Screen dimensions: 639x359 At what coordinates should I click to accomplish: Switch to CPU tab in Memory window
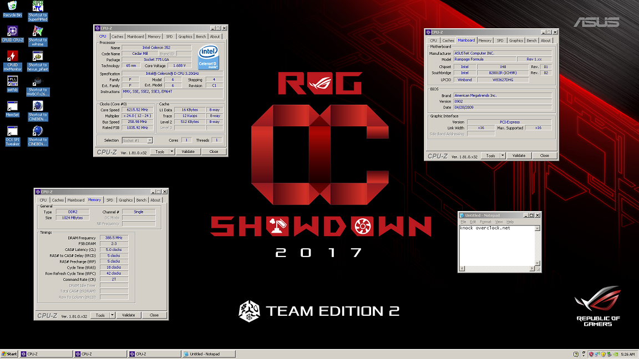43,200
